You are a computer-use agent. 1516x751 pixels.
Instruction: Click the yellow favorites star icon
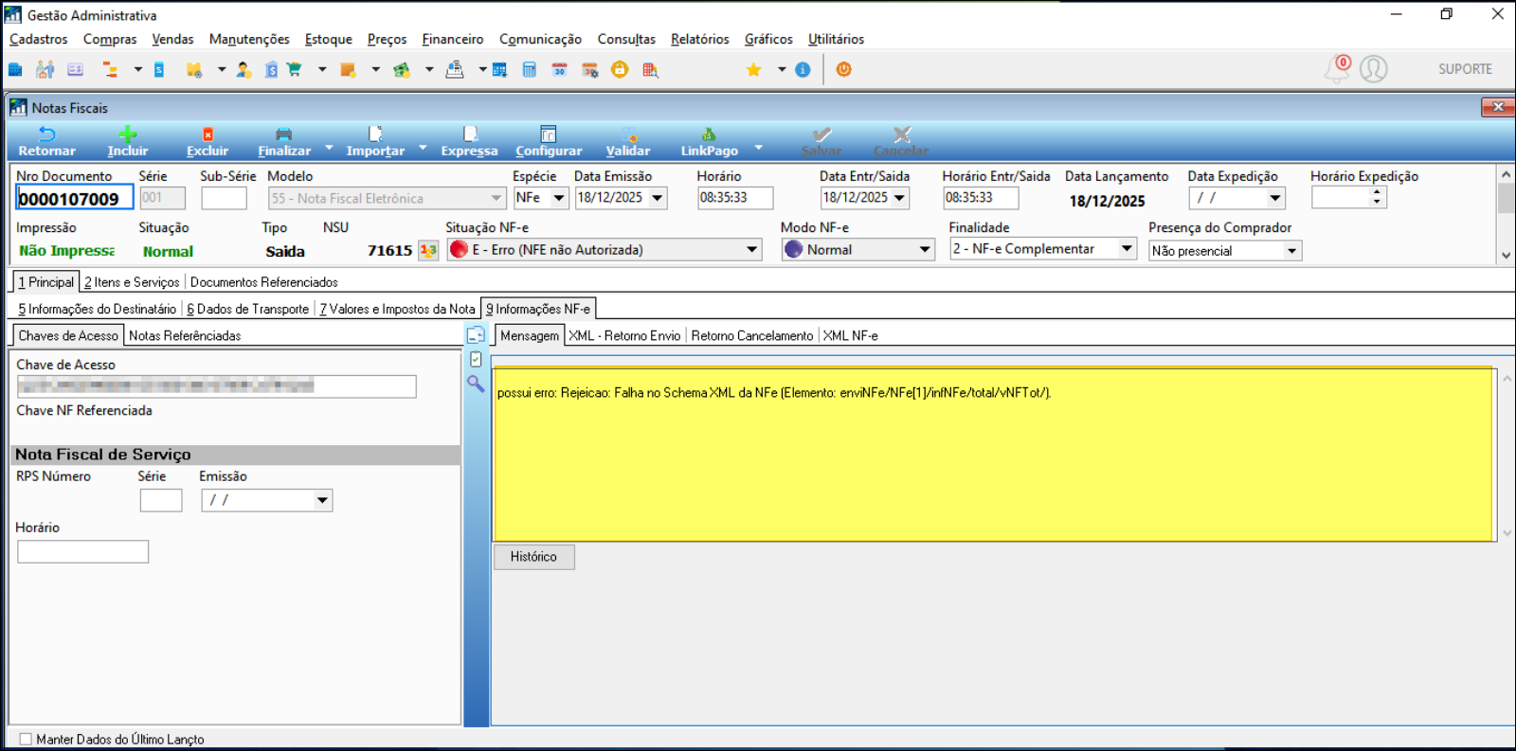(754, 70)
